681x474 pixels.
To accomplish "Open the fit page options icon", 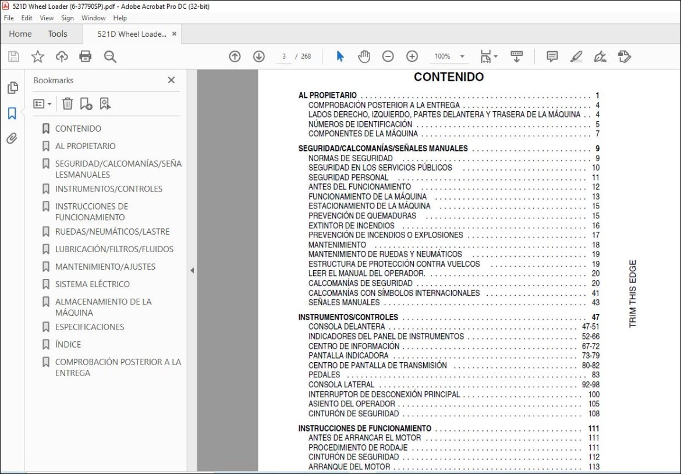I will tap(488, 56).
